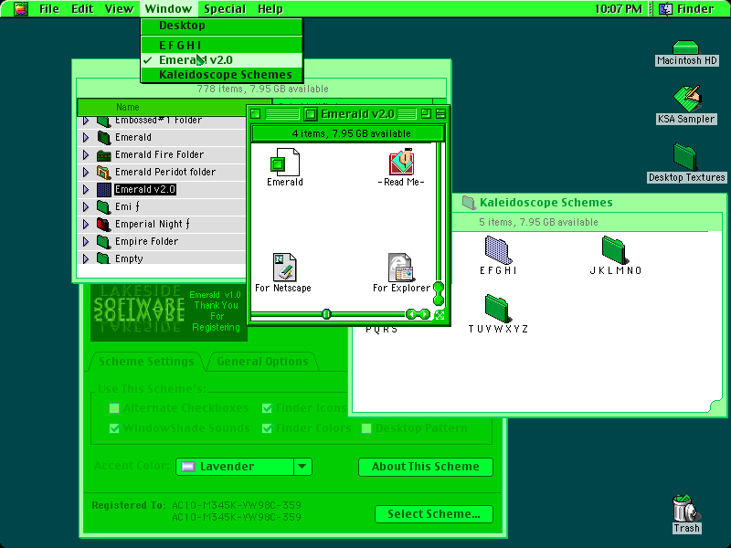Open the E F G H I folder icon
This screenshot has width=731, height=548.
pos(498,249)
